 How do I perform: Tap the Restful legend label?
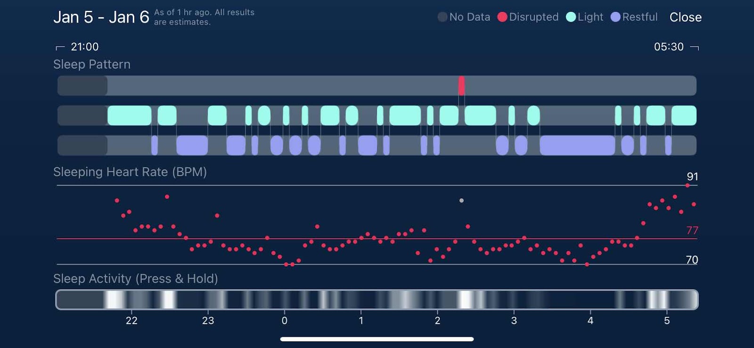[640, 17]
